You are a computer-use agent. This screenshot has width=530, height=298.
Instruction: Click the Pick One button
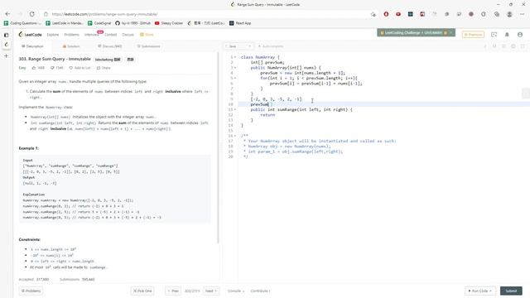pos(142,291)
